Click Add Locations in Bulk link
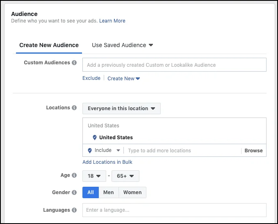278x224 pixels. coord(107,162)
